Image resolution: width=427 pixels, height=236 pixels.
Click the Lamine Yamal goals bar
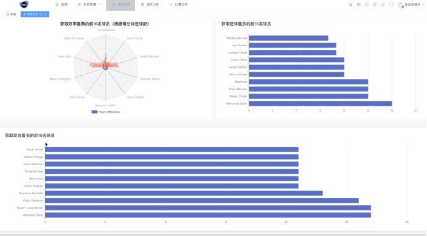[x=292, y=53]
